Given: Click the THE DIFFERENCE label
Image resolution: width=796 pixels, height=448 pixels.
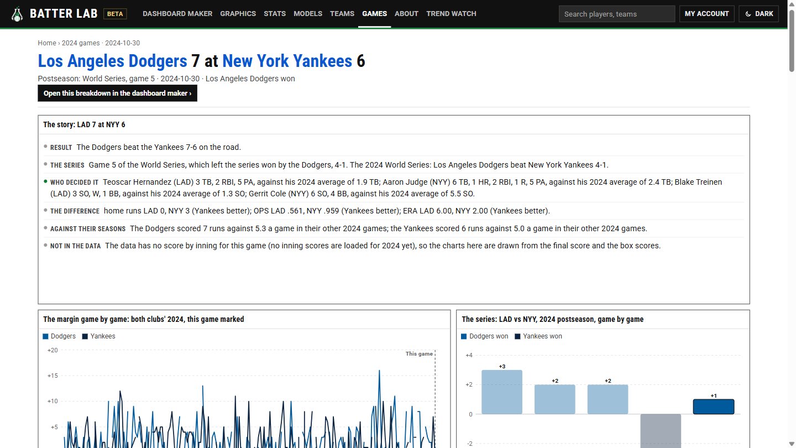Looking at the screenshot, I should pyautogui.click(x=75, y=211).
